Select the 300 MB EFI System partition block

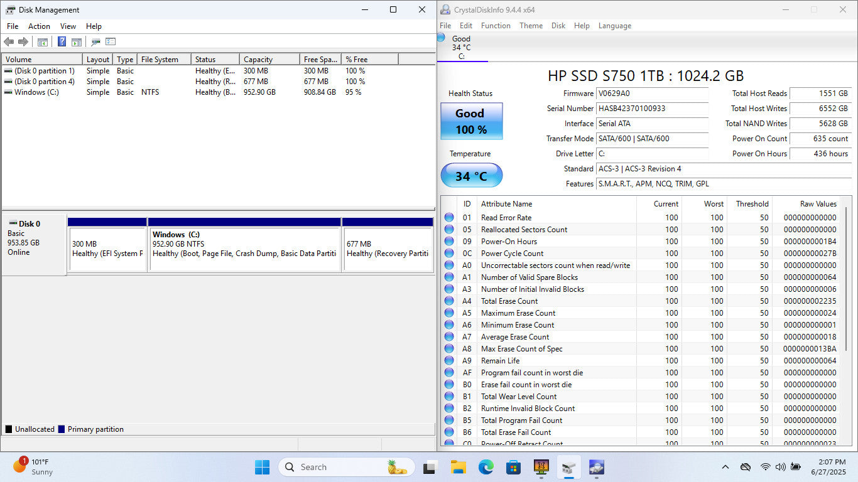pos(107,245)
